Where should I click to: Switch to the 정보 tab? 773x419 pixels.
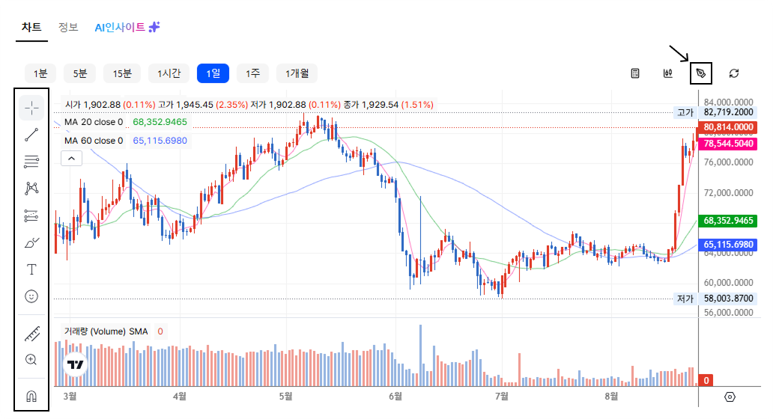tap(68, 27)
